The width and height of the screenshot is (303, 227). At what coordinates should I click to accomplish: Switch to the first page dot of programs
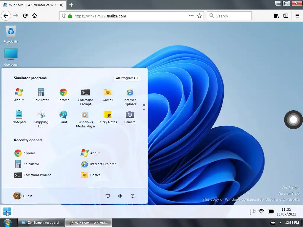point(144,105)
